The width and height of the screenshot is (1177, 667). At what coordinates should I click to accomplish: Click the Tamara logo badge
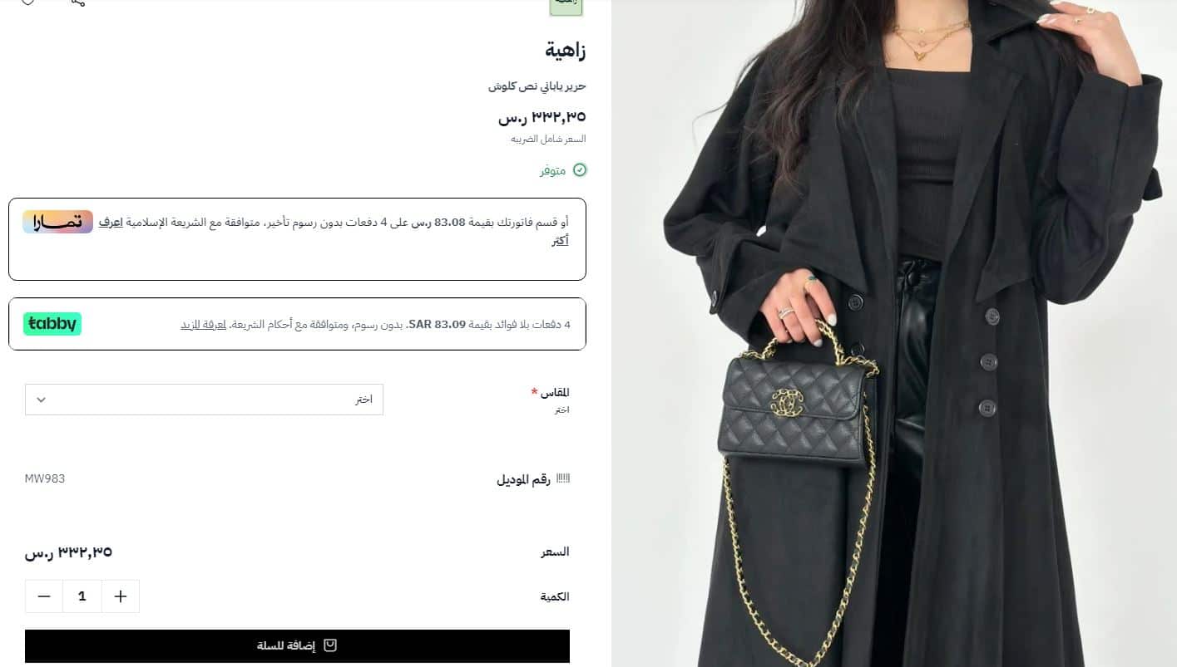pyautogui.click(x=57, y=222)
